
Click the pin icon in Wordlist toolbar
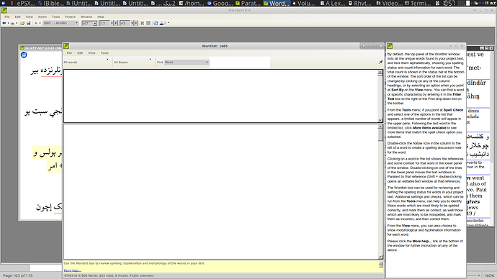(380, 62)
